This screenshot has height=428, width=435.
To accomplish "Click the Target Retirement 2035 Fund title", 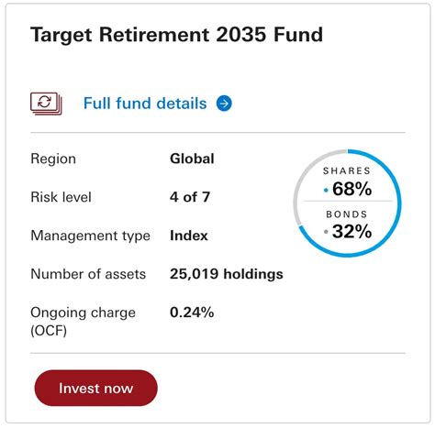I will click(176, 35).
